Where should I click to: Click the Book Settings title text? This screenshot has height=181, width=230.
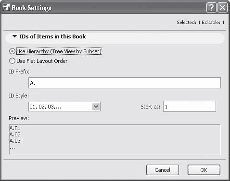tap(32, 8)
